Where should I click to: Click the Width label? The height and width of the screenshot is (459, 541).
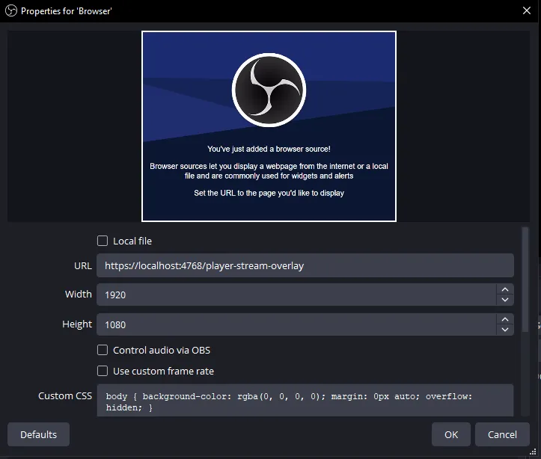pos(79,294)
